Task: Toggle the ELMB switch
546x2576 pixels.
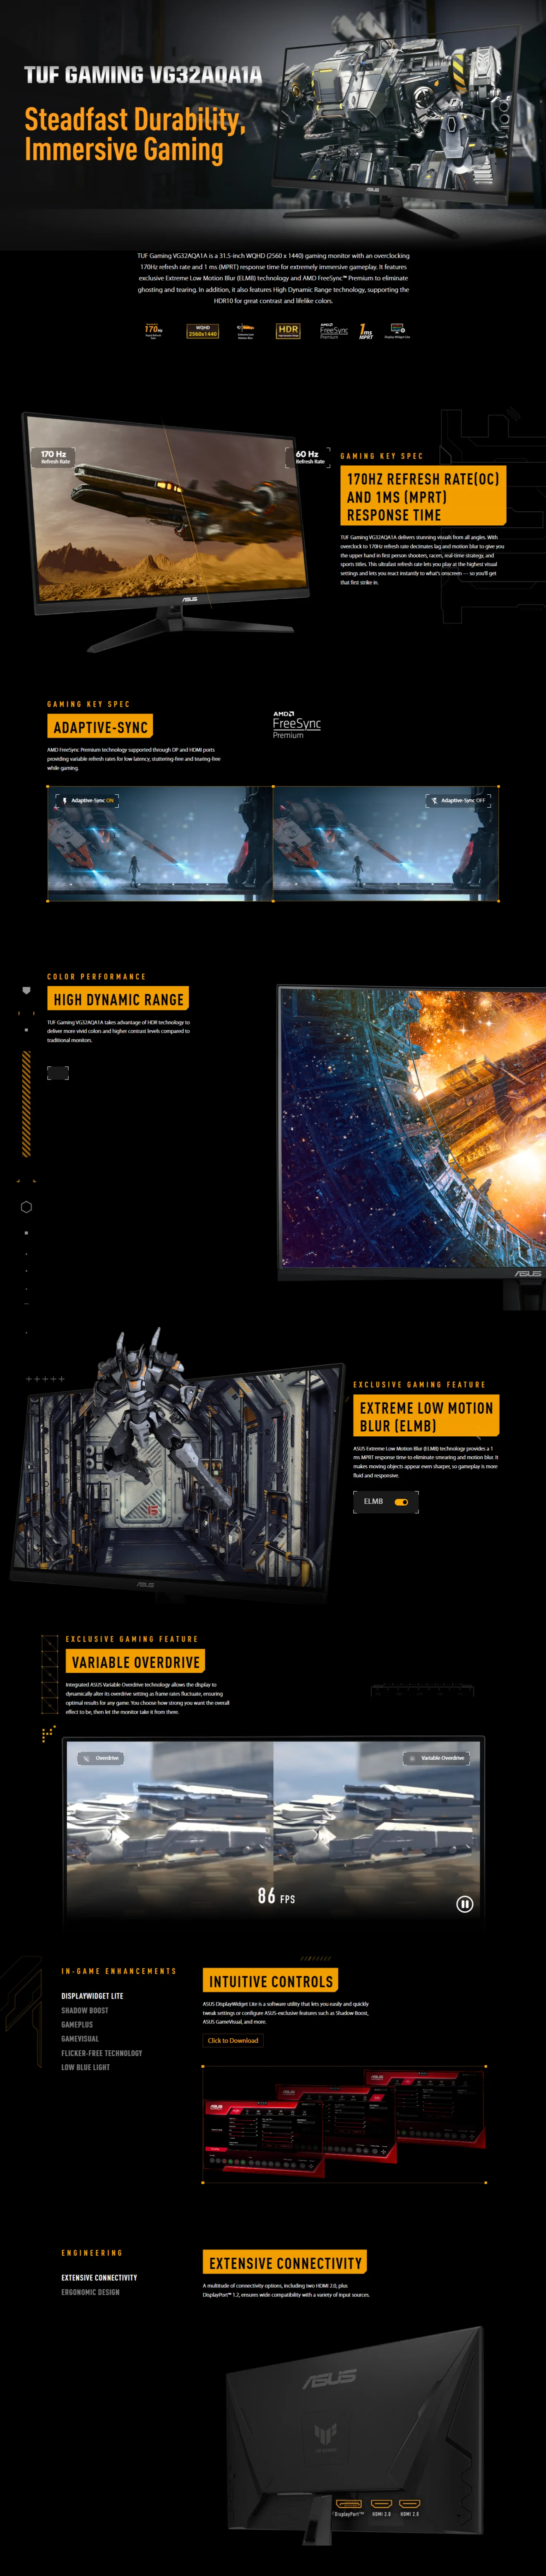Action: pos(401,1502)
